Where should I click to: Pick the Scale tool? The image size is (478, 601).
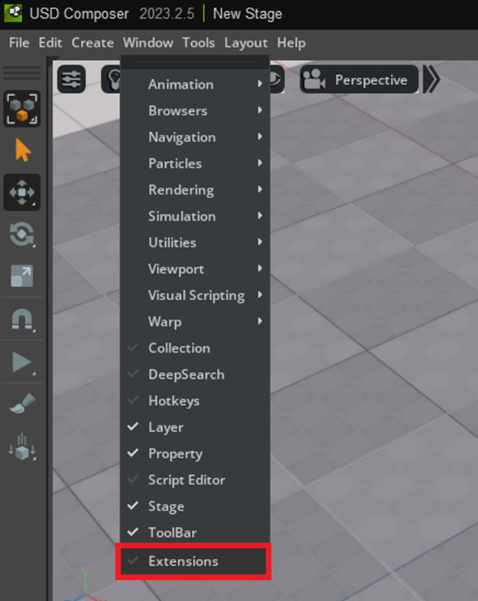[x=22, y=276]
